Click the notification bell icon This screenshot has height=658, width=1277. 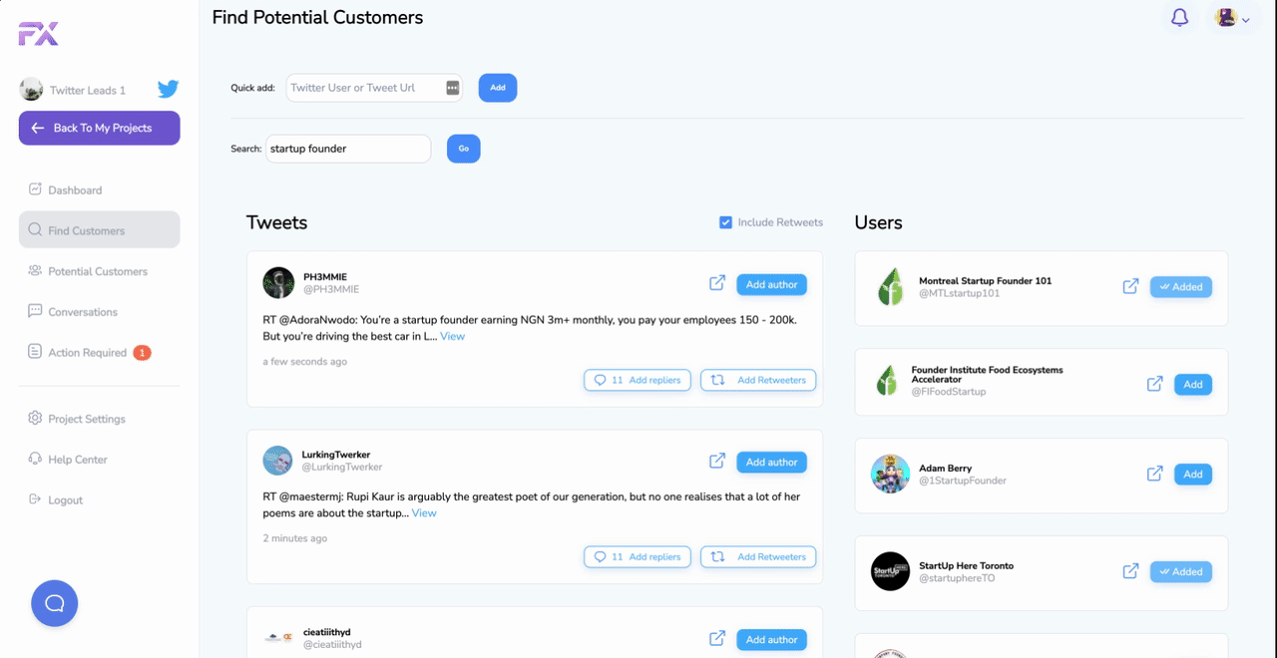[x=1179, y=18]
